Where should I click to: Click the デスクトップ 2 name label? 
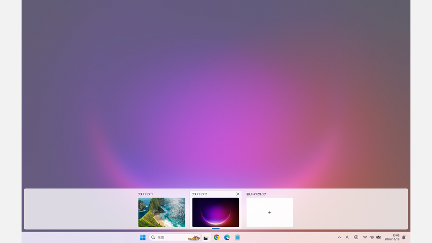click(200, 194)
